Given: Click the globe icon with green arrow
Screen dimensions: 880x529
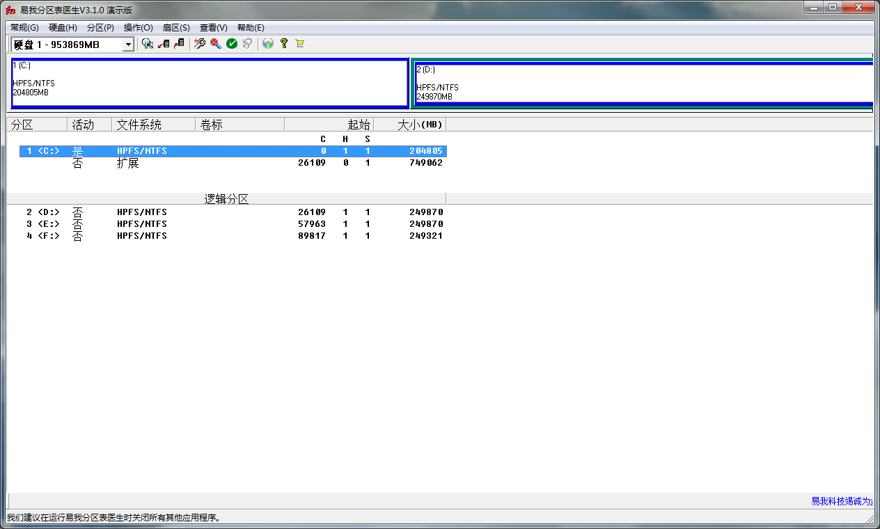Looking at the screenshot, I should tap(268, 44).
